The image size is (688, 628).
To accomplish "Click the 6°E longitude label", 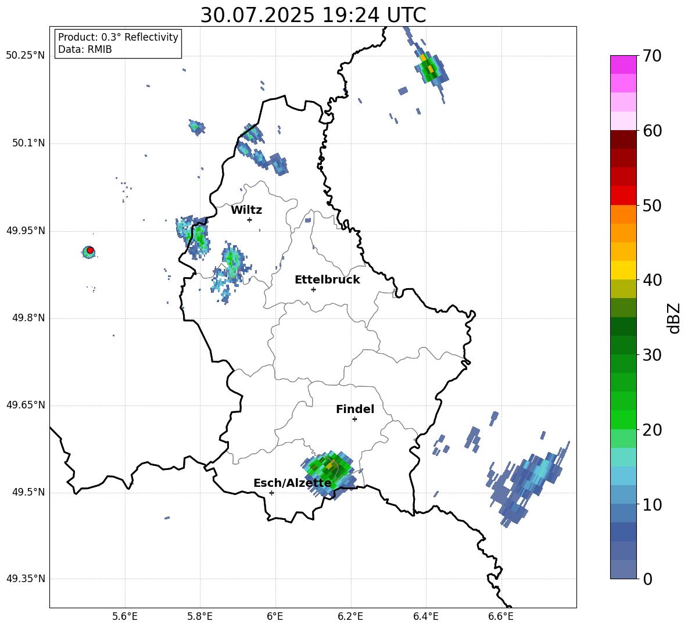I will [x=275, y=616].
